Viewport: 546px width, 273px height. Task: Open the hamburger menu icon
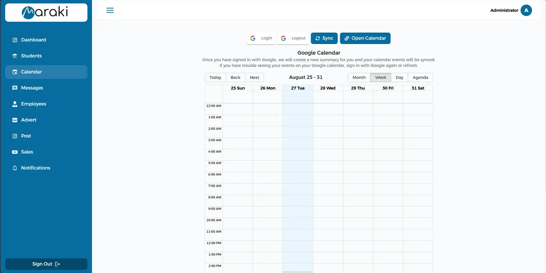110,10
